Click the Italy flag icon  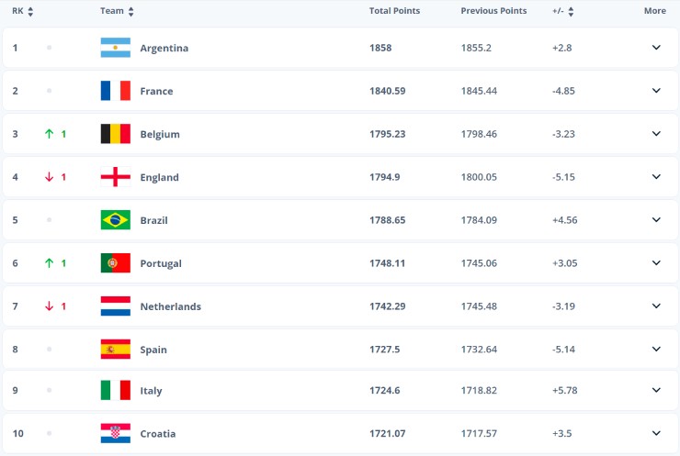(115, 390)
